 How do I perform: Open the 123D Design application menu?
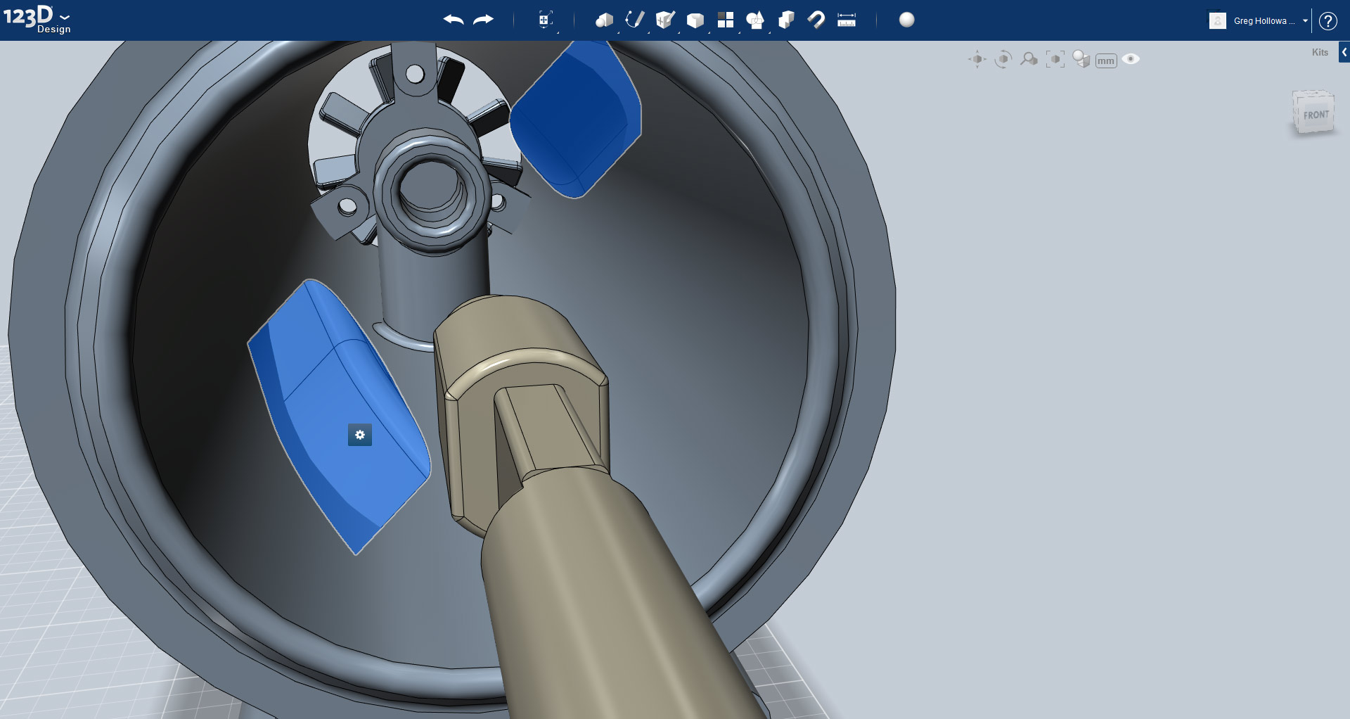tap(37, 19)
